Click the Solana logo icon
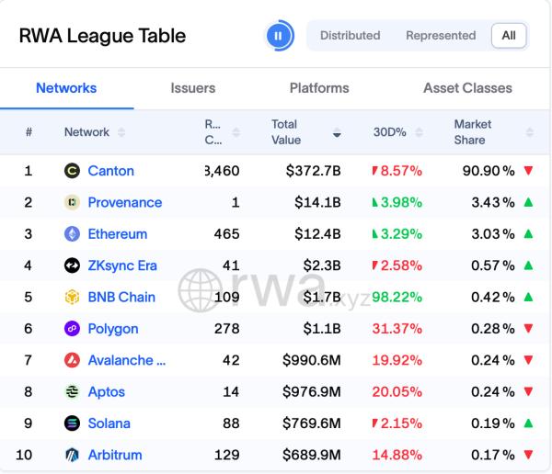Screen dimensions: 552x474 tap(72, 423)
